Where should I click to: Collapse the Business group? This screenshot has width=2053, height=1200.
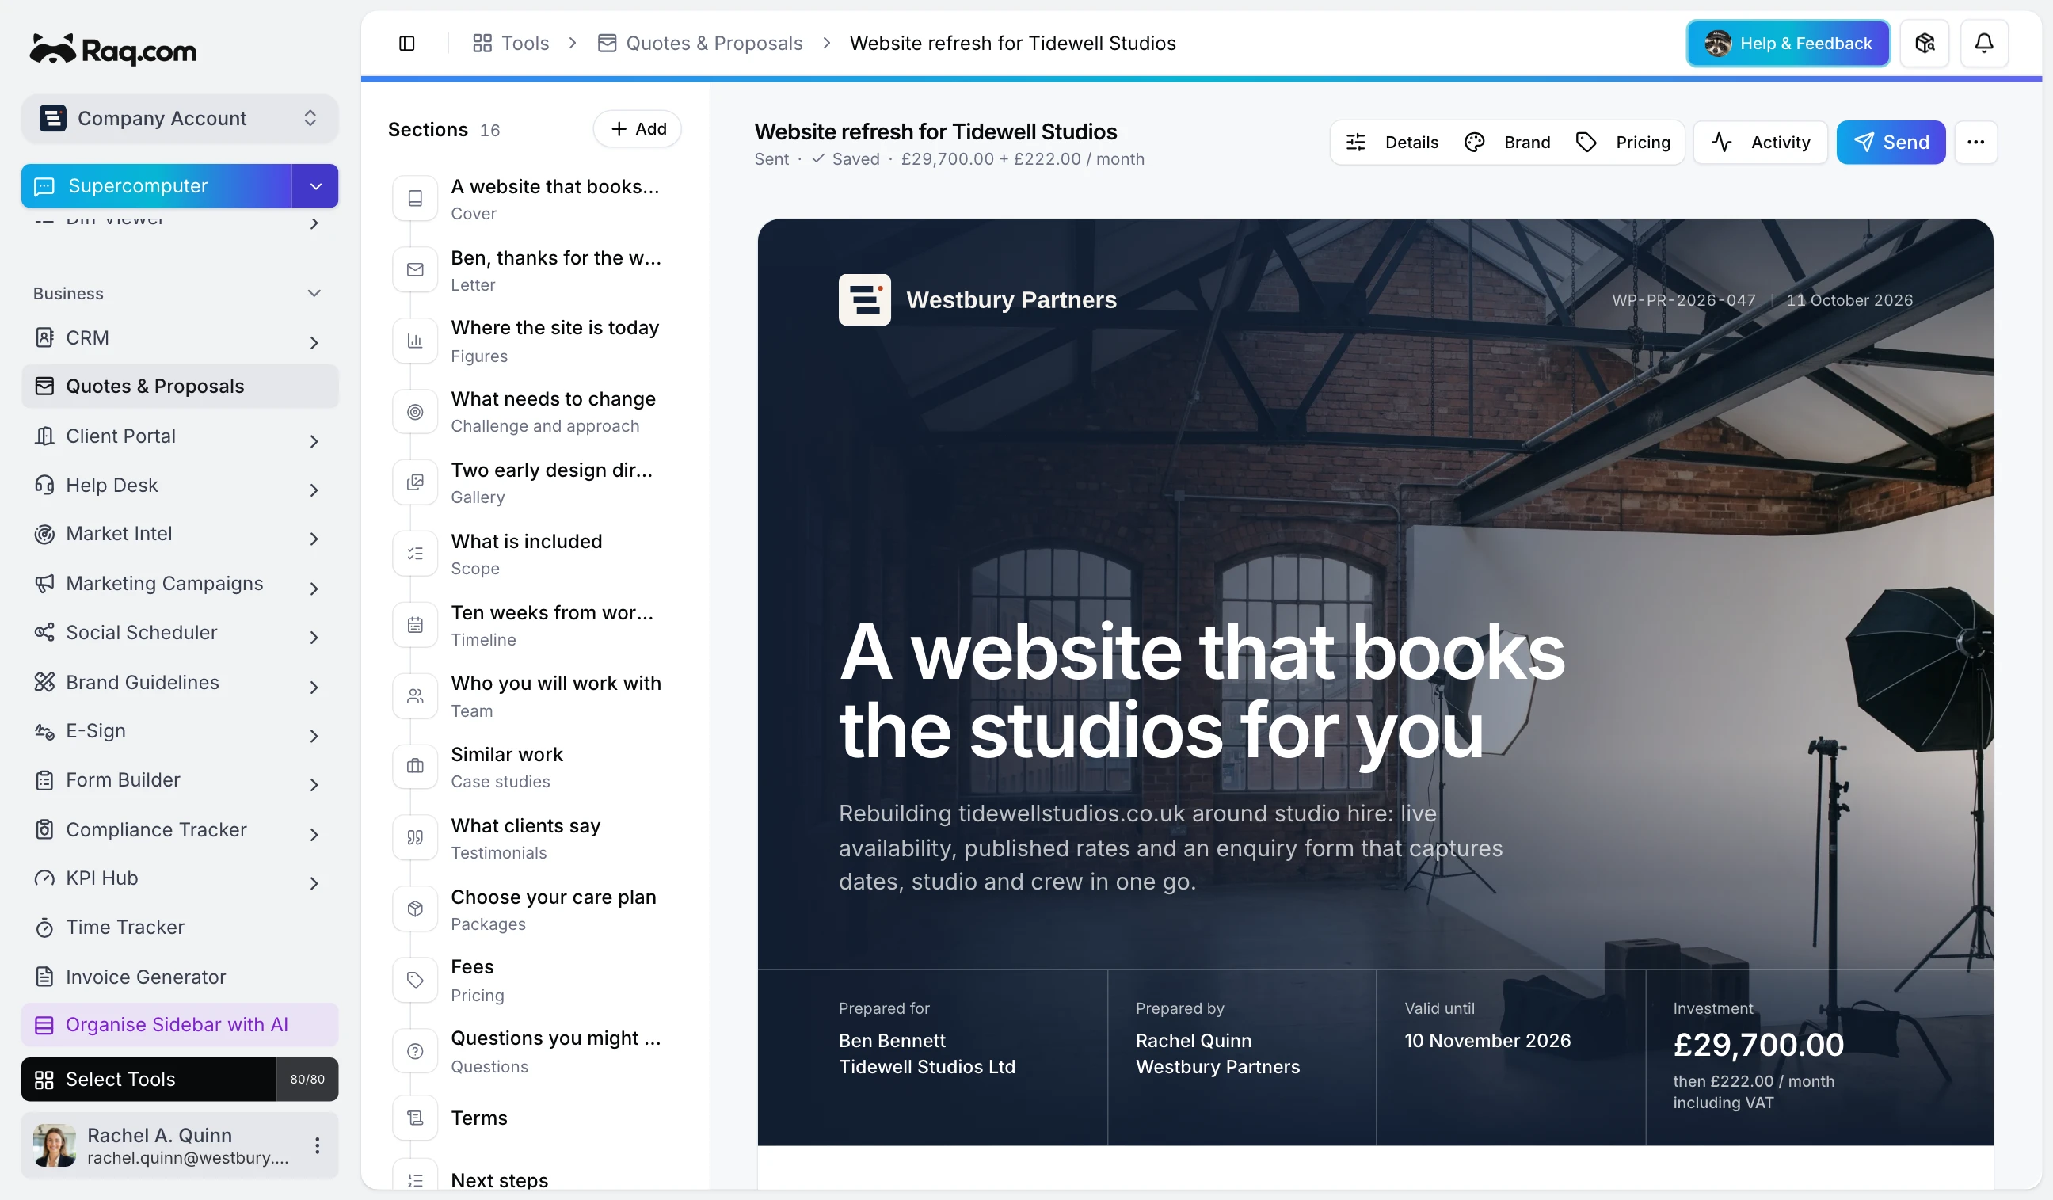coord(314,293)
